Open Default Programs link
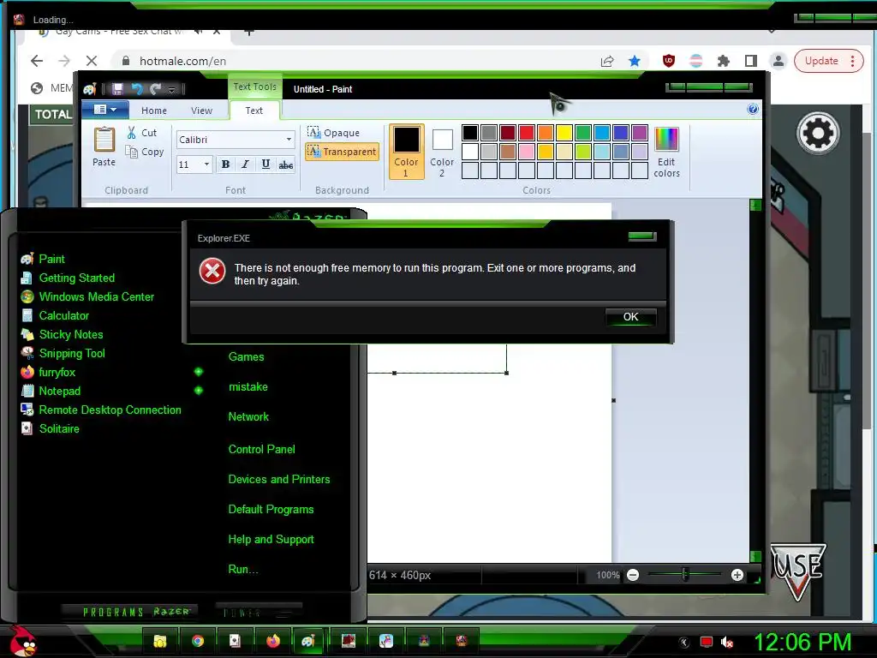 [271, 510]
